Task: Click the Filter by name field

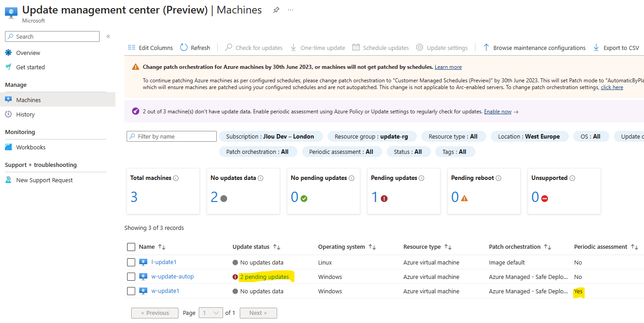Action: tap(172, 136)
